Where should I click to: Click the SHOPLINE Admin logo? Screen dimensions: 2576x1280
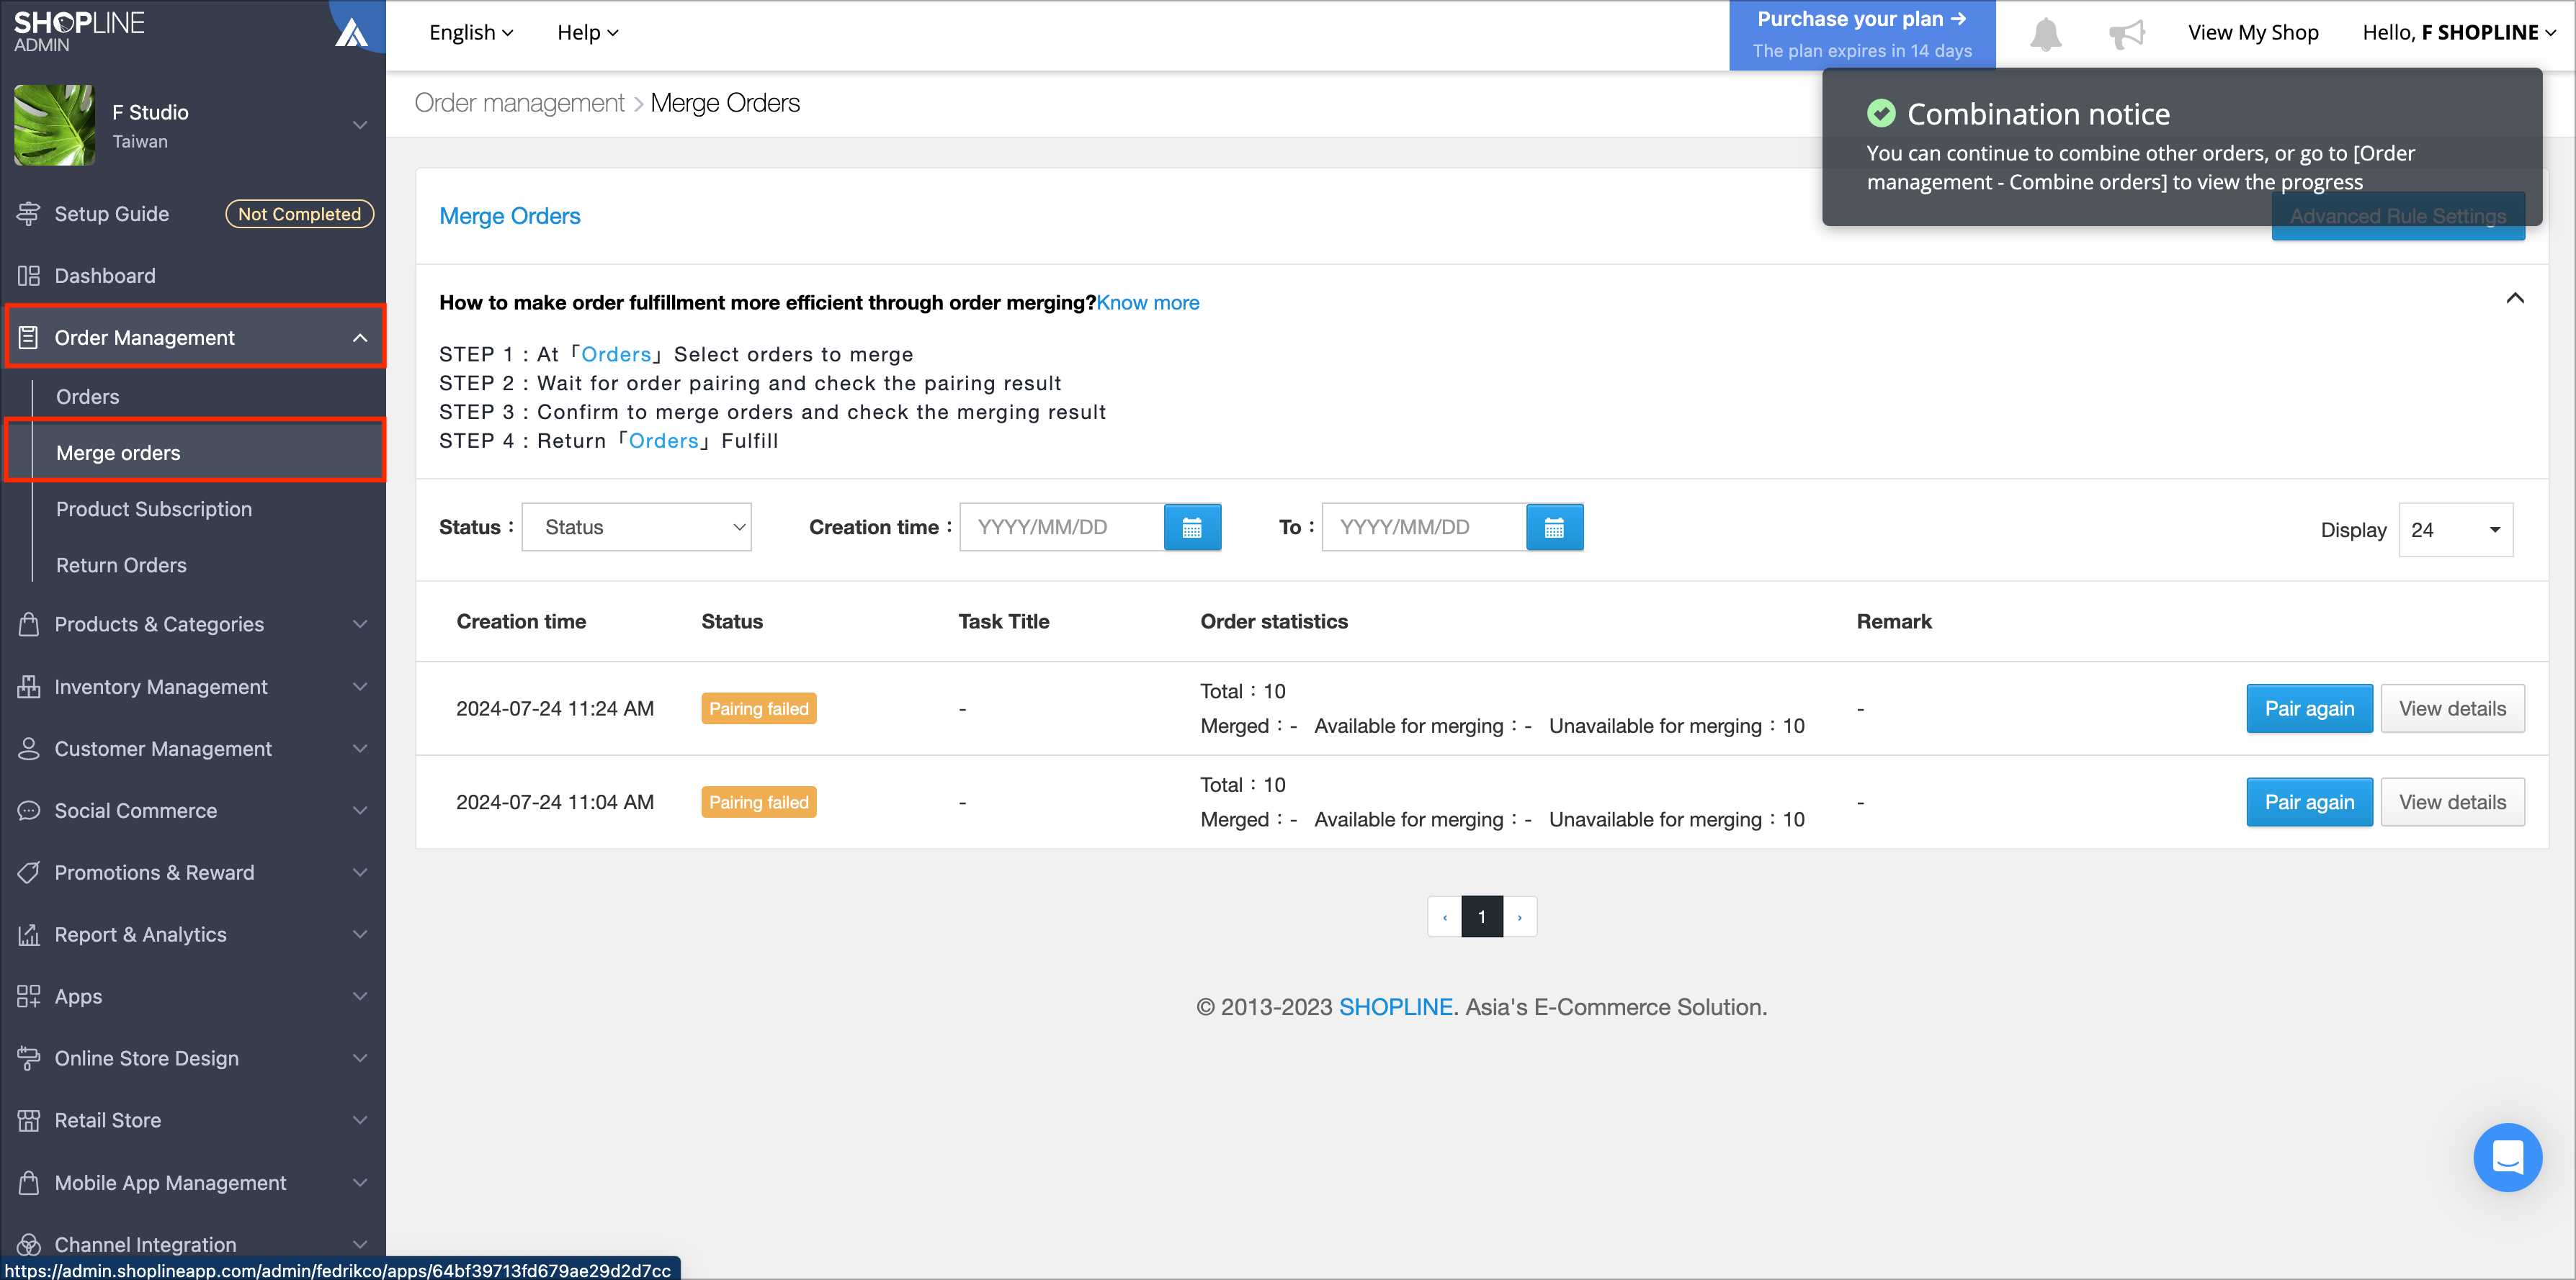coord(79,32)
